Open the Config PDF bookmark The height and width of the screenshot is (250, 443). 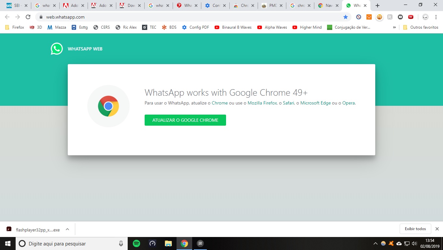[196, 27]
